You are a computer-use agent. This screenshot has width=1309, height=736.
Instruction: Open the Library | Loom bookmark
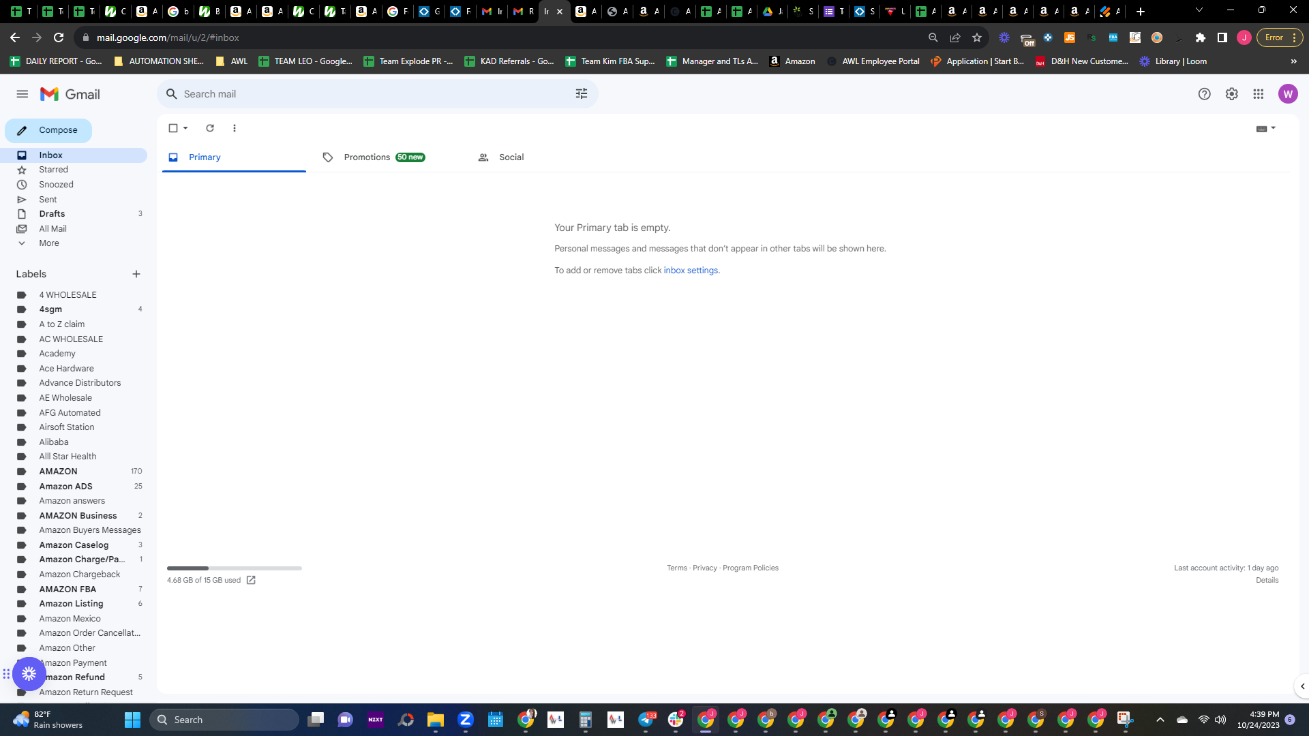(x=1173, y=61)
